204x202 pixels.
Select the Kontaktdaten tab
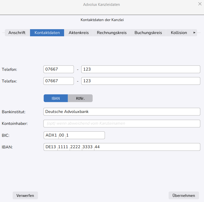(x=47, y=33)
